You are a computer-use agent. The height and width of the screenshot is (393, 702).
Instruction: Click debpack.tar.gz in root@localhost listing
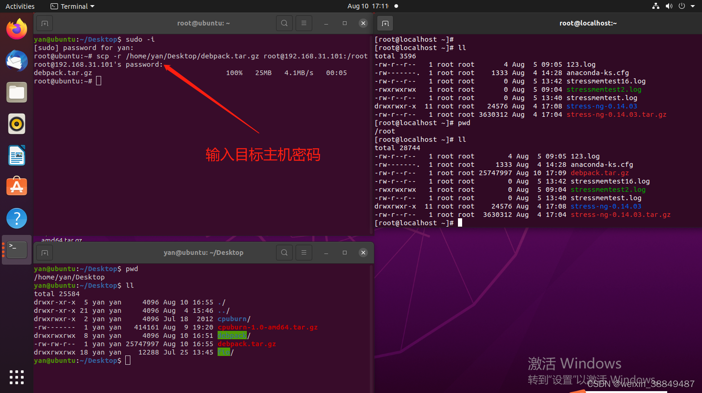coord(599,173)
